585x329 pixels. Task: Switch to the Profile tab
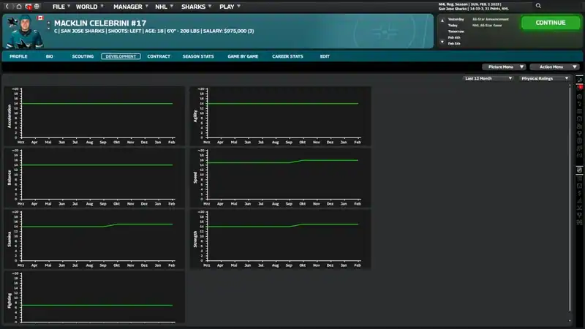[x=18, y=56]
